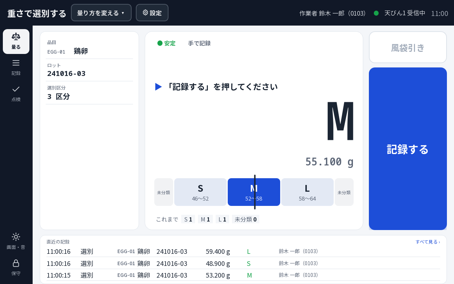Click the 未分類 segment left of S
Screen dimensions: 454x284
164,192
